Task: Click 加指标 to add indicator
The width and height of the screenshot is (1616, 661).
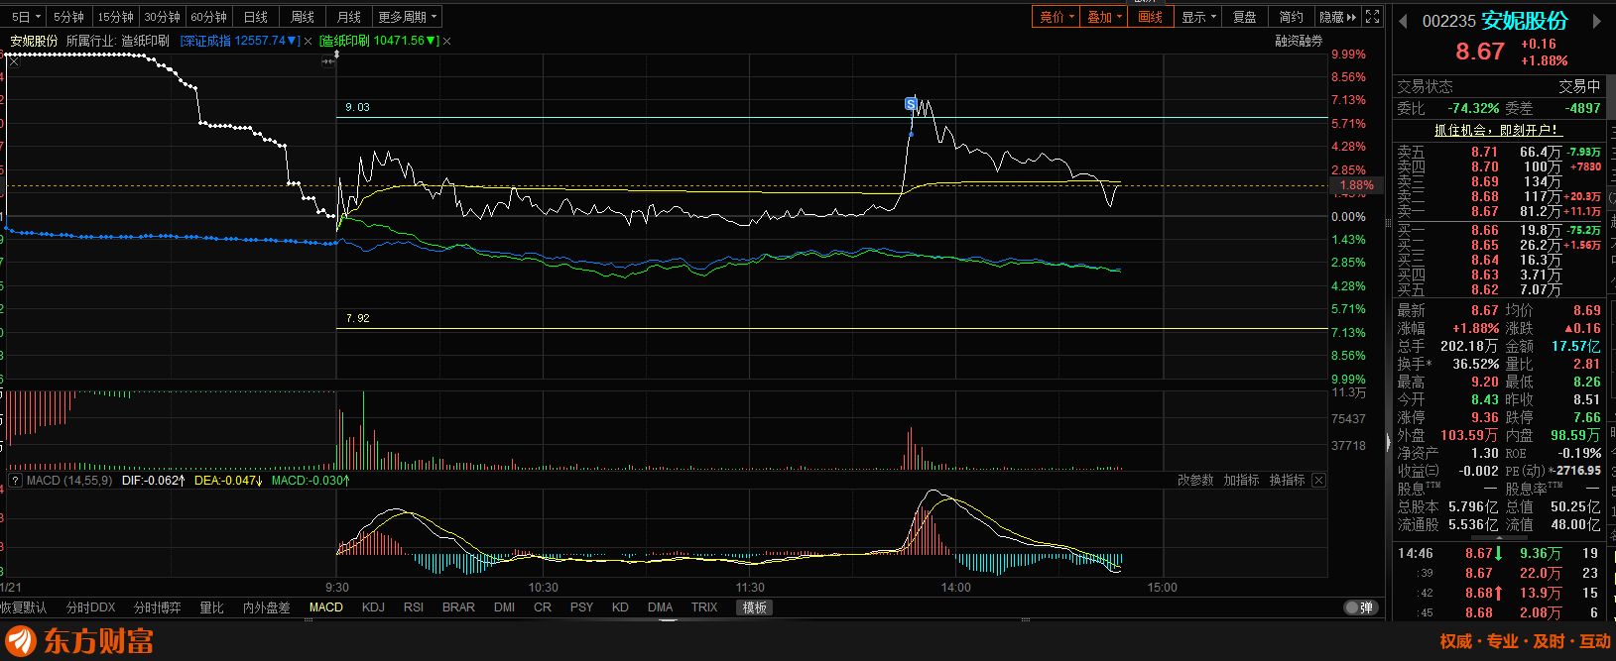Action: pos(1241,480)
